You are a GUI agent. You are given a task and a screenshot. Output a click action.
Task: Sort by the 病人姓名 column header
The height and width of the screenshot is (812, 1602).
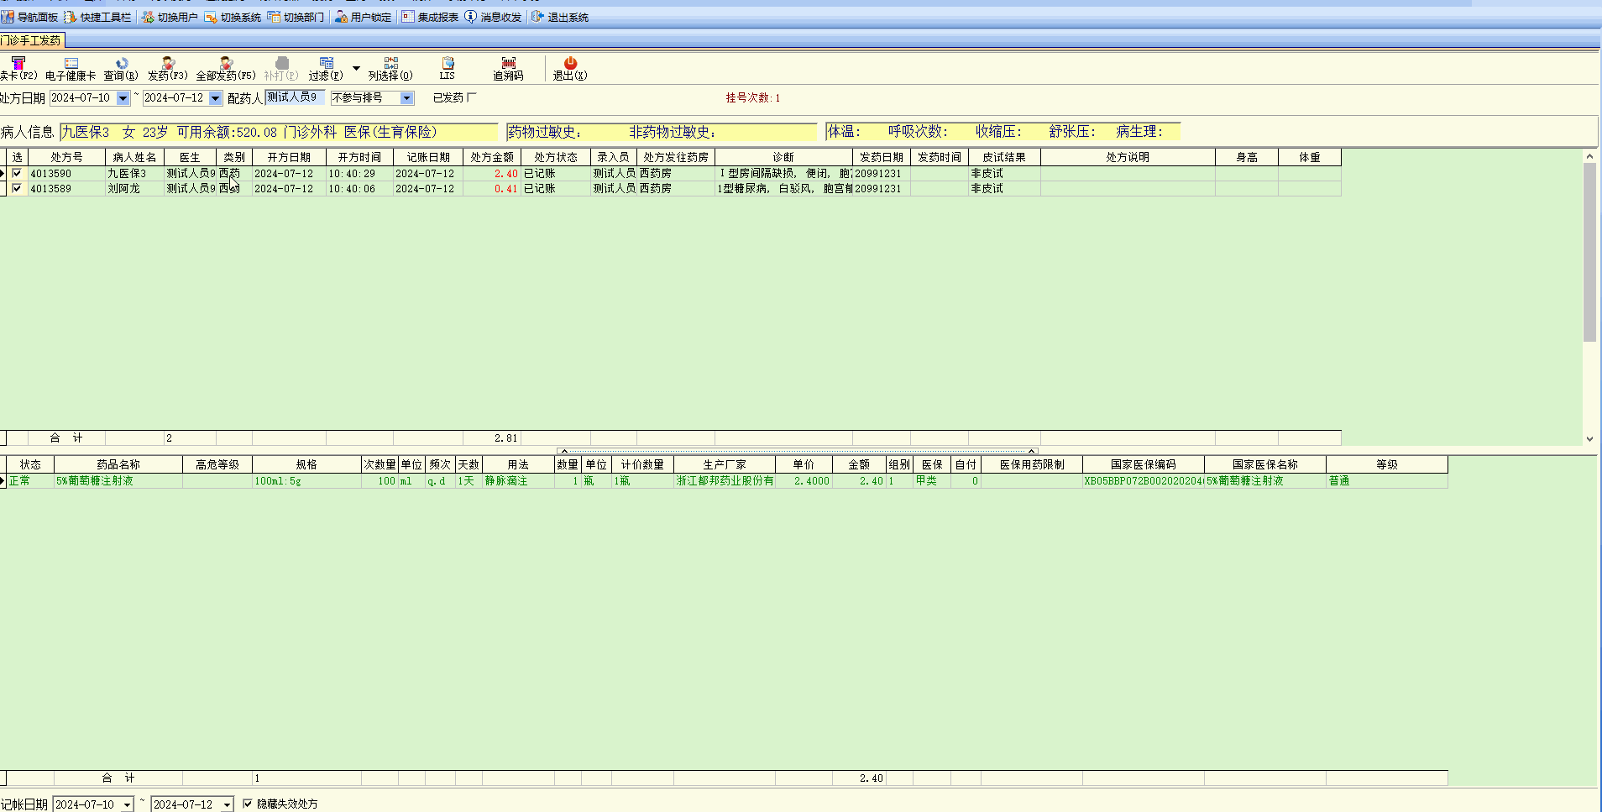coord(134,157)
